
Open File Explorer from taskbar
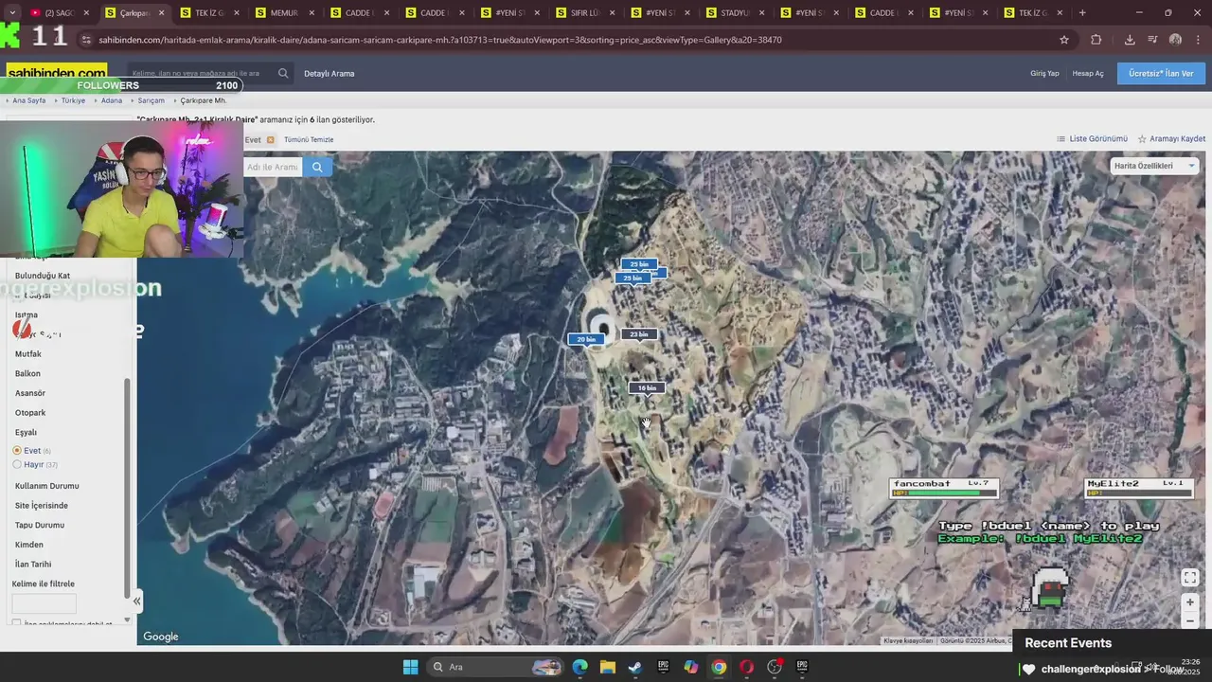[607, 667]
